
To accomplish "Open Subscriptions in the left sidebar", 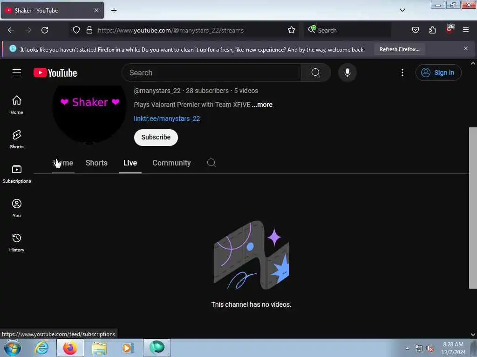I will coord(17,174).
